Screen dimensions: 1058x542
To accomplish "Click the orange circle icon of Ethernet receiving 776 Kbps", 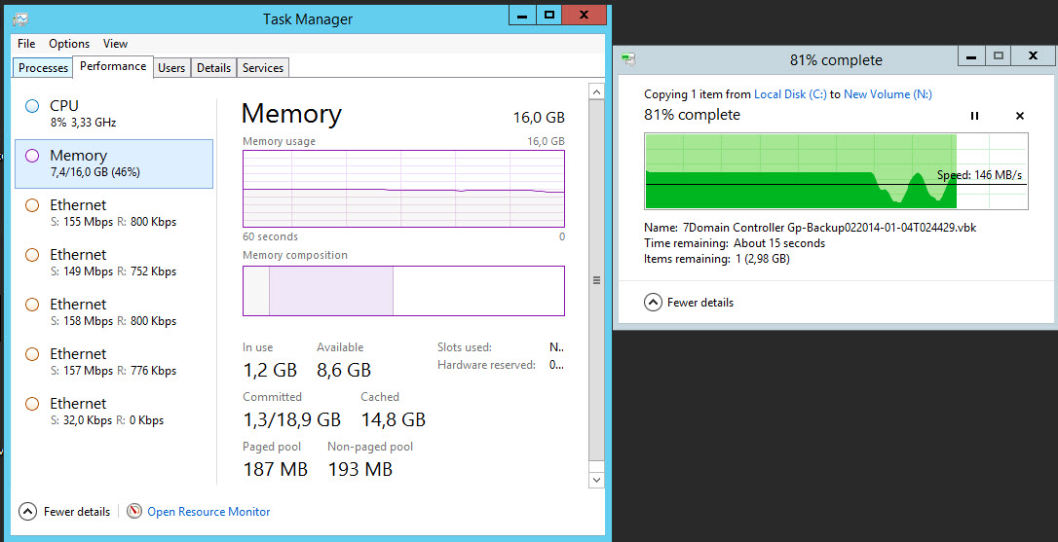I will point(32,354).
